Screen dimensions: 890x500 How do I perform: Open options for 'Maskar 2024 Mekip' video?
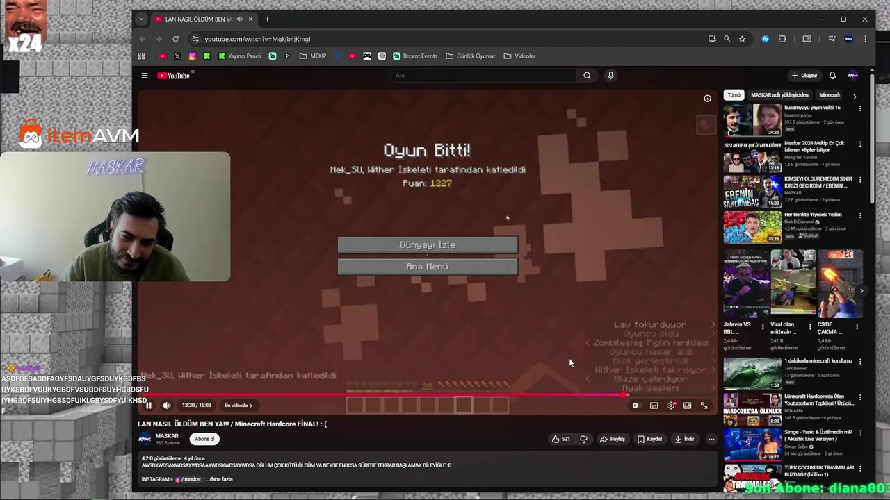pos(860,144)
